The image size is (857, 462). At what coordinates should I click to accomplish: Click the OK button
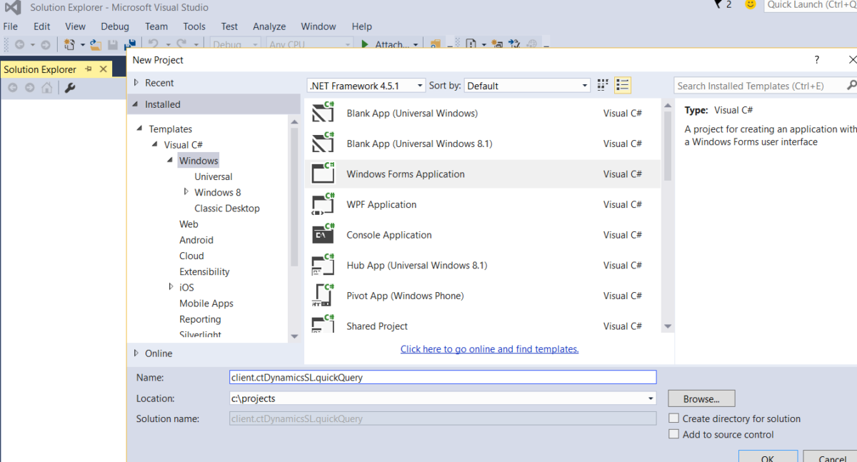tap(768, 456)
